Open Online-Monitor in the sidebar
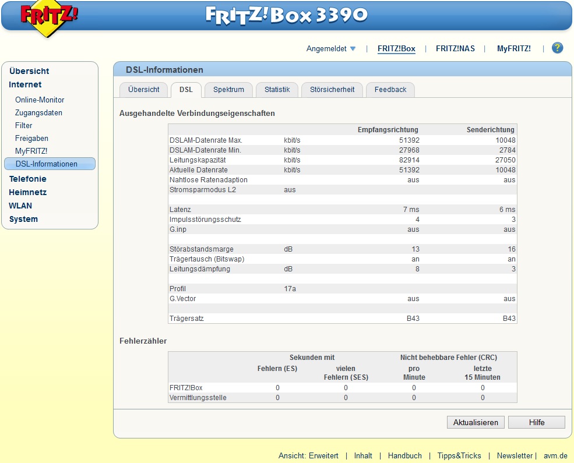Image resolution: width=574 pixels, height=463 pixels. coord(40,100)
